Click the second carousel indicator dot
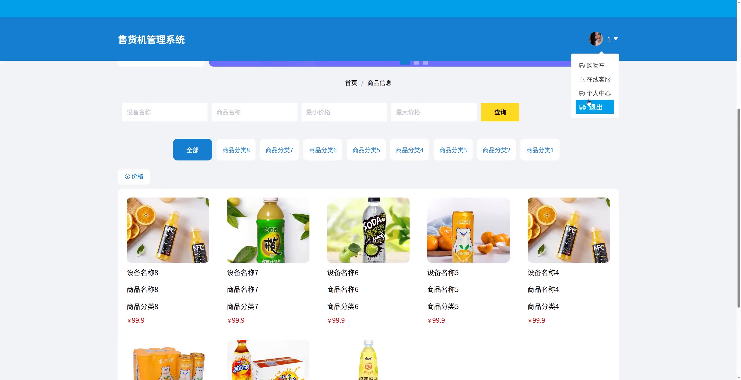Screen dimensions: 741x380 tap(417, 63)
